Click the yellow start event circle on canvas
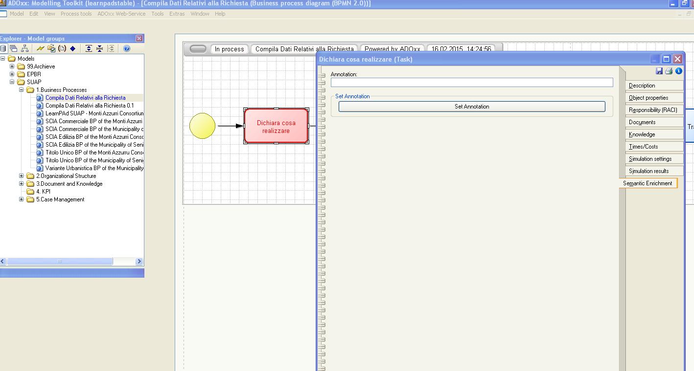 pos(202,126)
